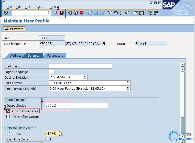Enable the Delete After Output checkbox
Image resolution: width=195 pixels, height=143 pixels.
8,117
